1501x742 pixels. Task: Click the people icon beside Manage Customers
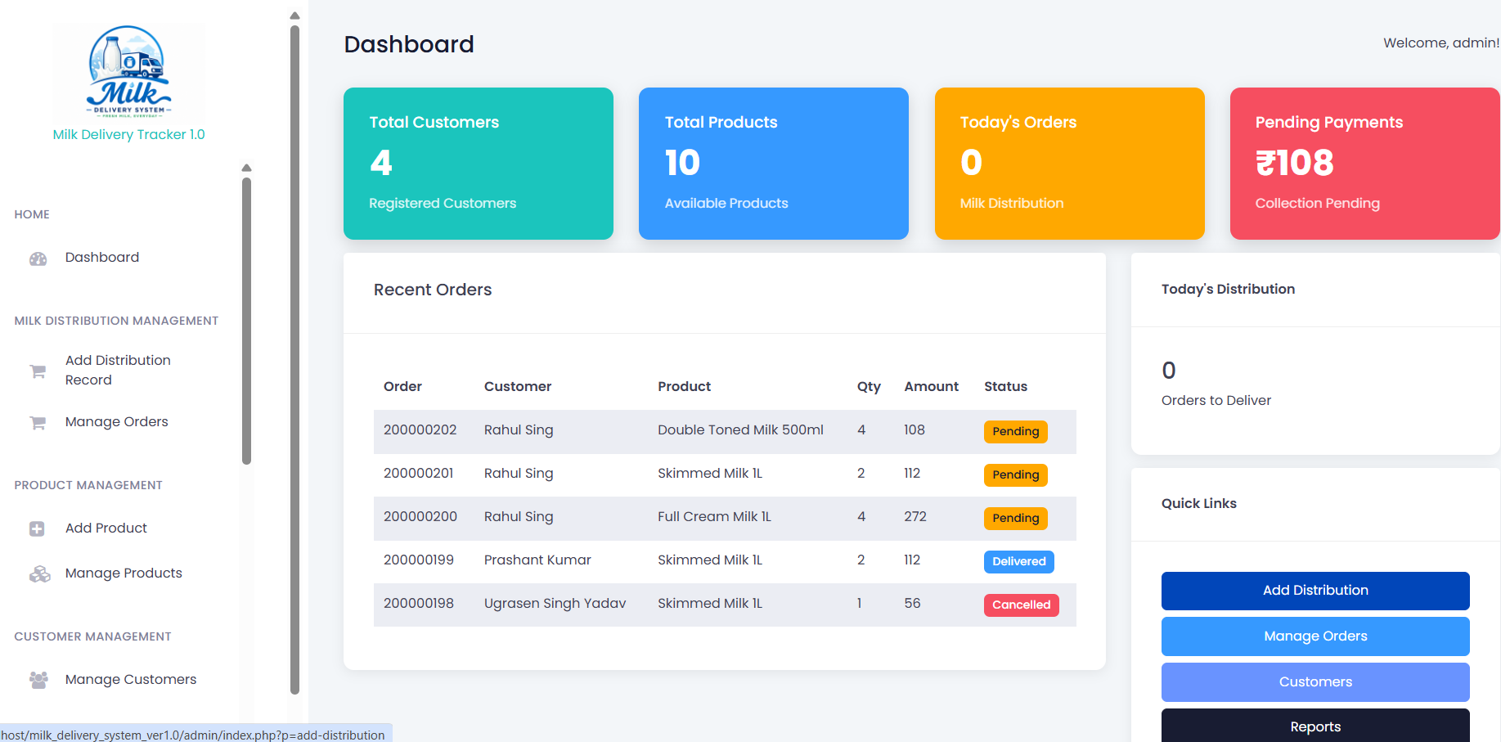click(38, 680)
